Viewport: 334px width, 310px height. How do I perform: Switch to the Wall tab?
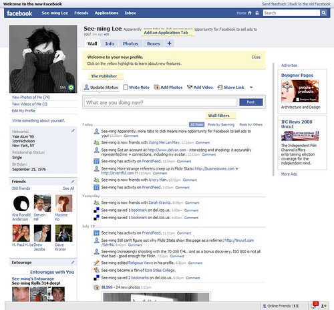coord(92,43)
